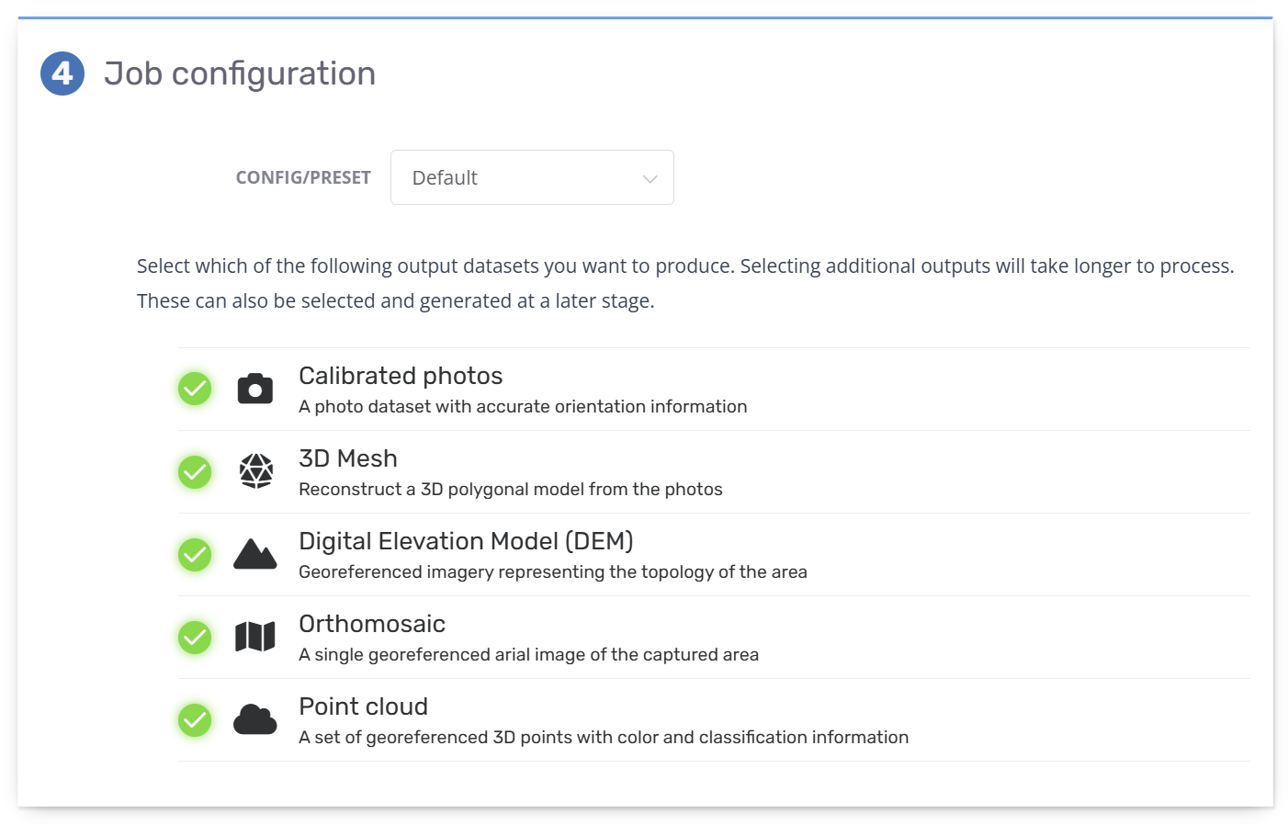Click the 3D Mesh title

click(x=348, y=458)
